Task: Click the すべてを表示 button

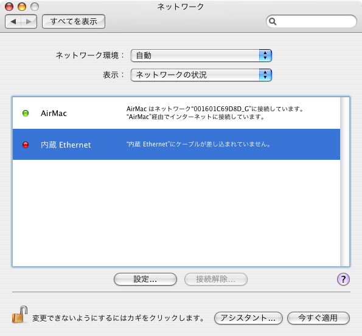Action: pyautogui.click(x=74, y=21)
